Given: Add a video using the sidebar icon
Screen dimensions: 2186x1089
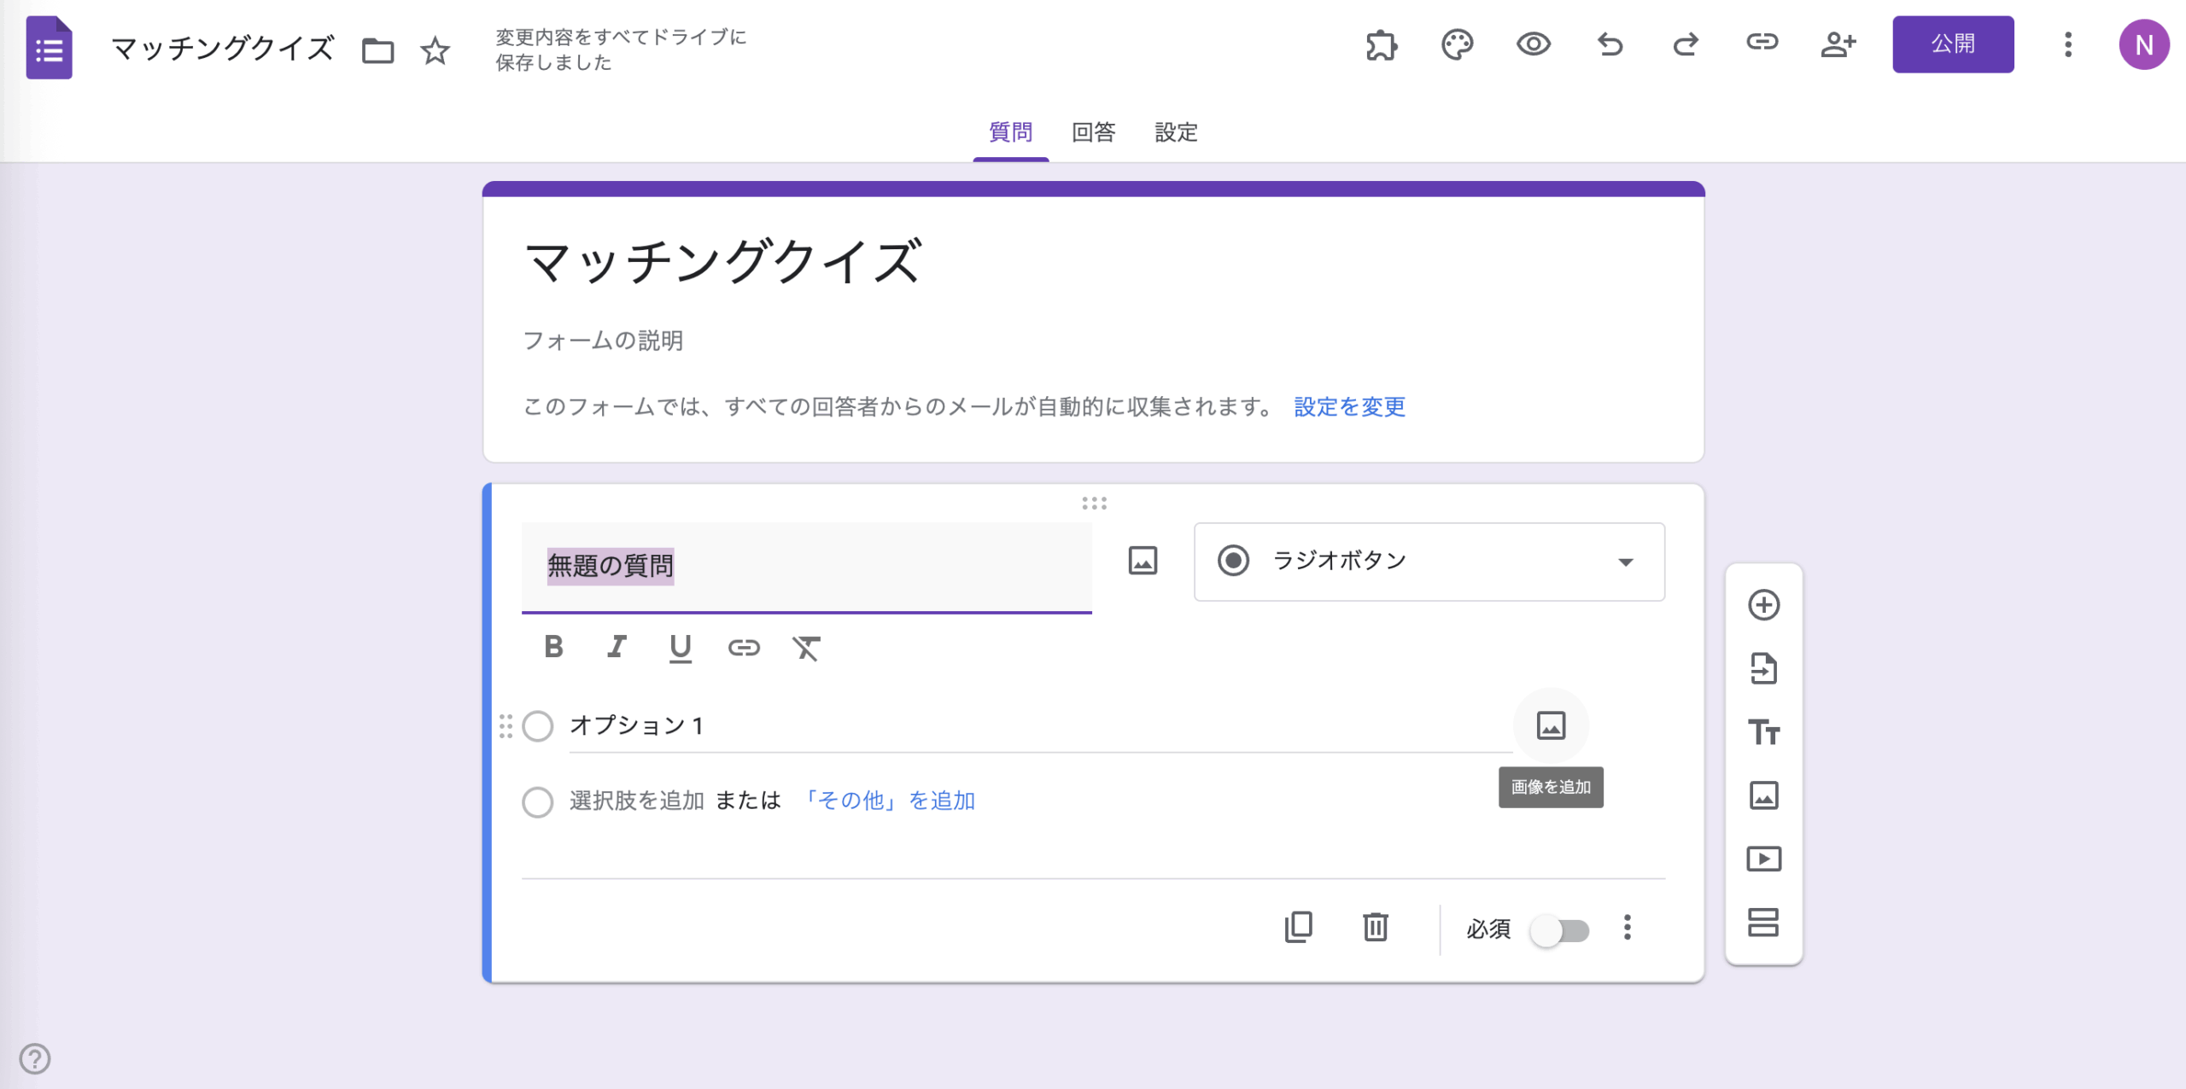Looking at the screenshot, I should pos(1764,859).
